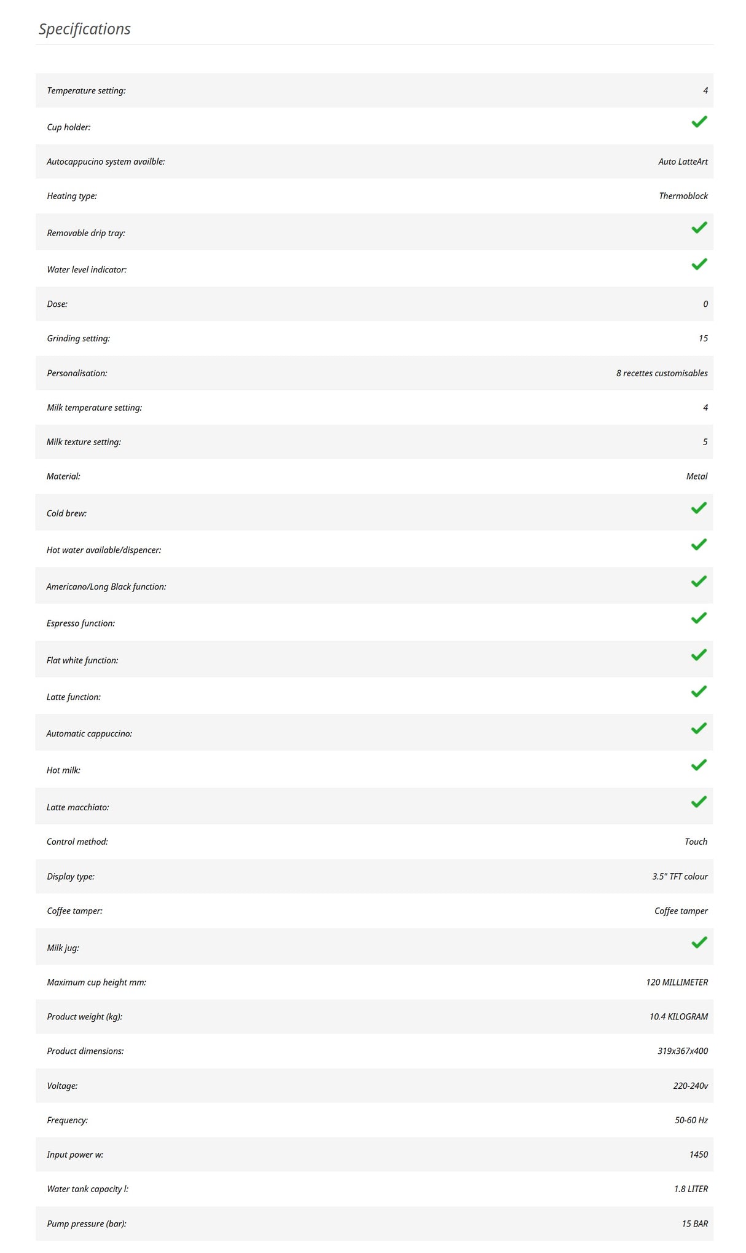Image resolution: width=746 pixels, height=1253 pixels.
Task: Click the Espresso function checkmark icon
Action: (x=699, y=618)
